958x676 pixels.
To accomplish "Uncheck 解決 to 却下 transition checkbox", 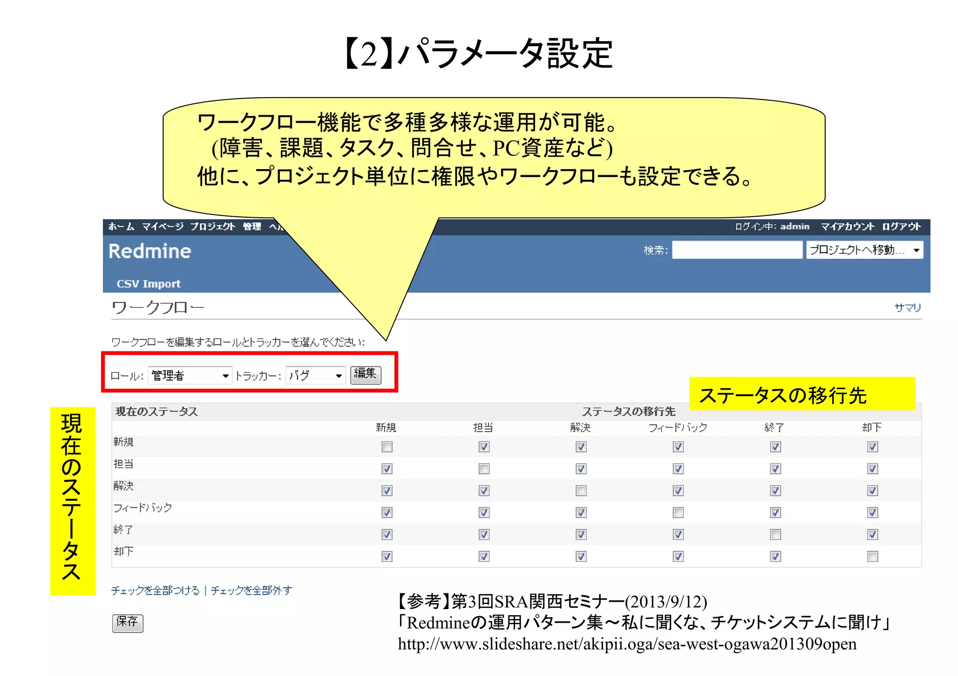I will pyautogui.click(x=872, y=491).
